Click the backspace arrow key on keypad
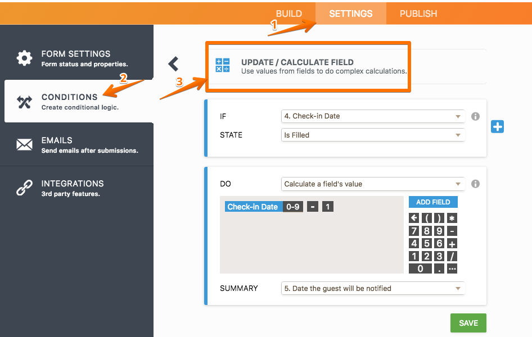The height and width of the screenshot is (337, 532). 414,218
